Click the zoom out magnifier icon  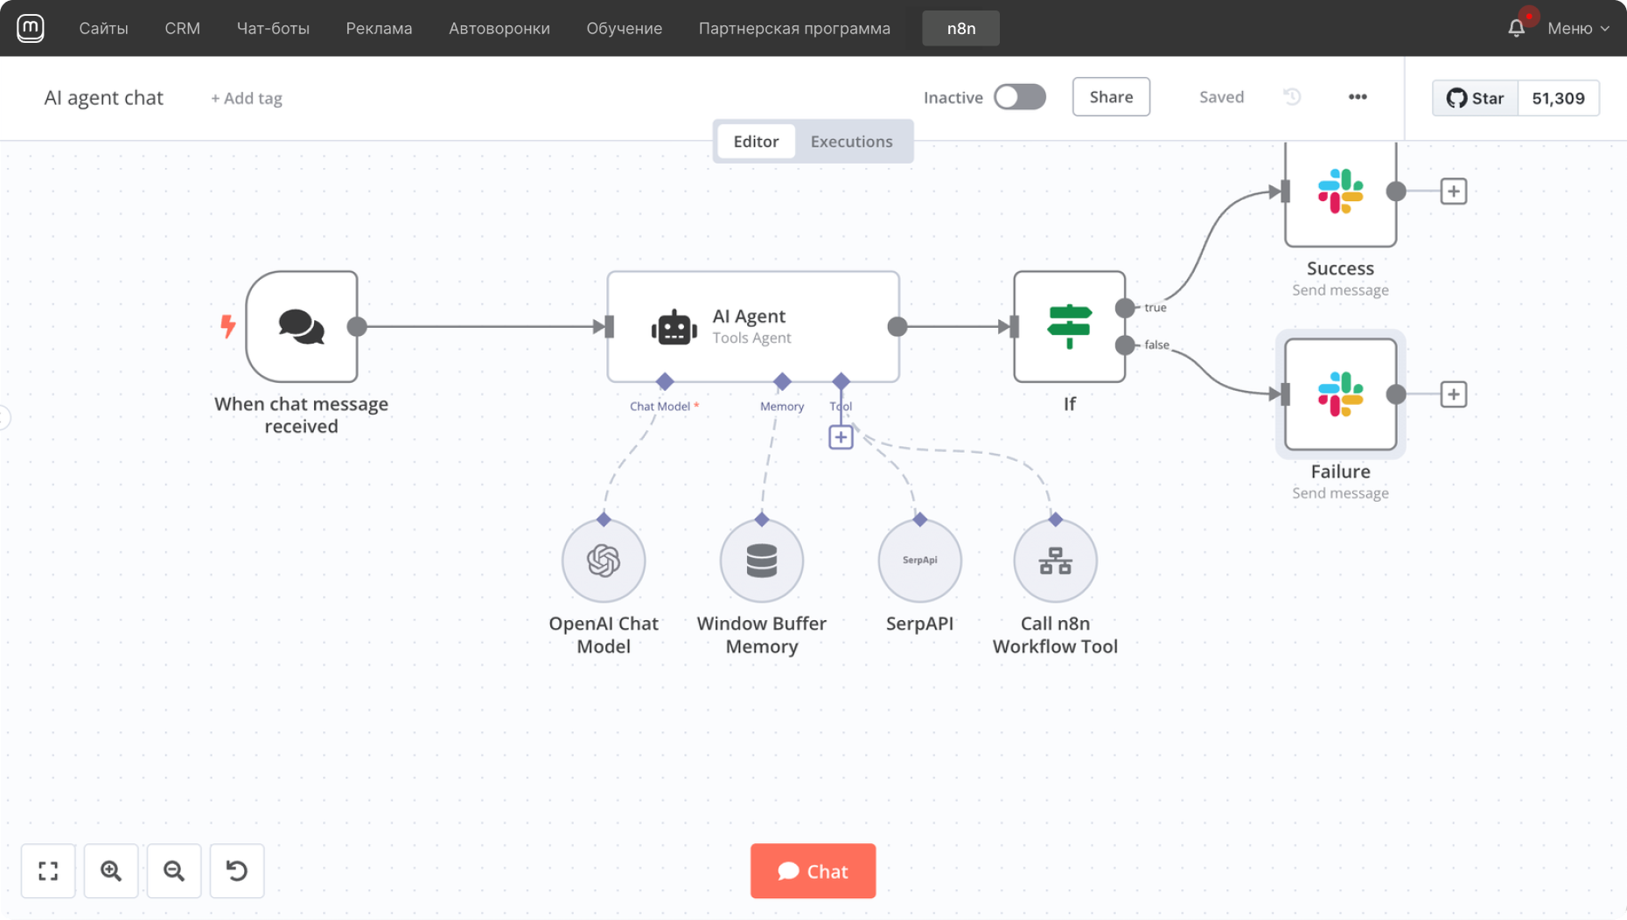[174, 871]
